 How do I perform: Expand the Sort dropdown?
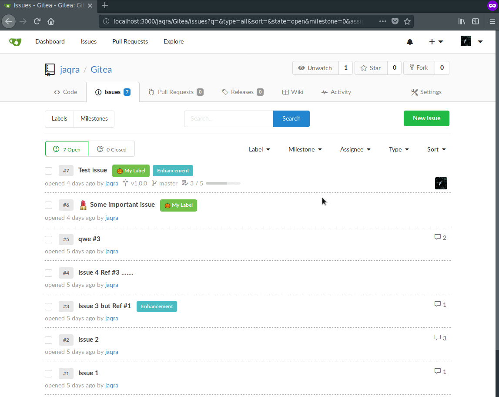tap(436, 149)
